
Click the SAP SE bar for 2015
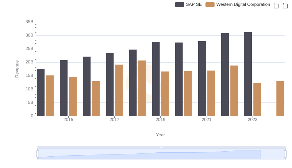[64, 88]
